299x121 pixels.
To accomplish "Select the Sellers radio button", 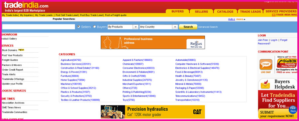I will (x=78, y=27).
